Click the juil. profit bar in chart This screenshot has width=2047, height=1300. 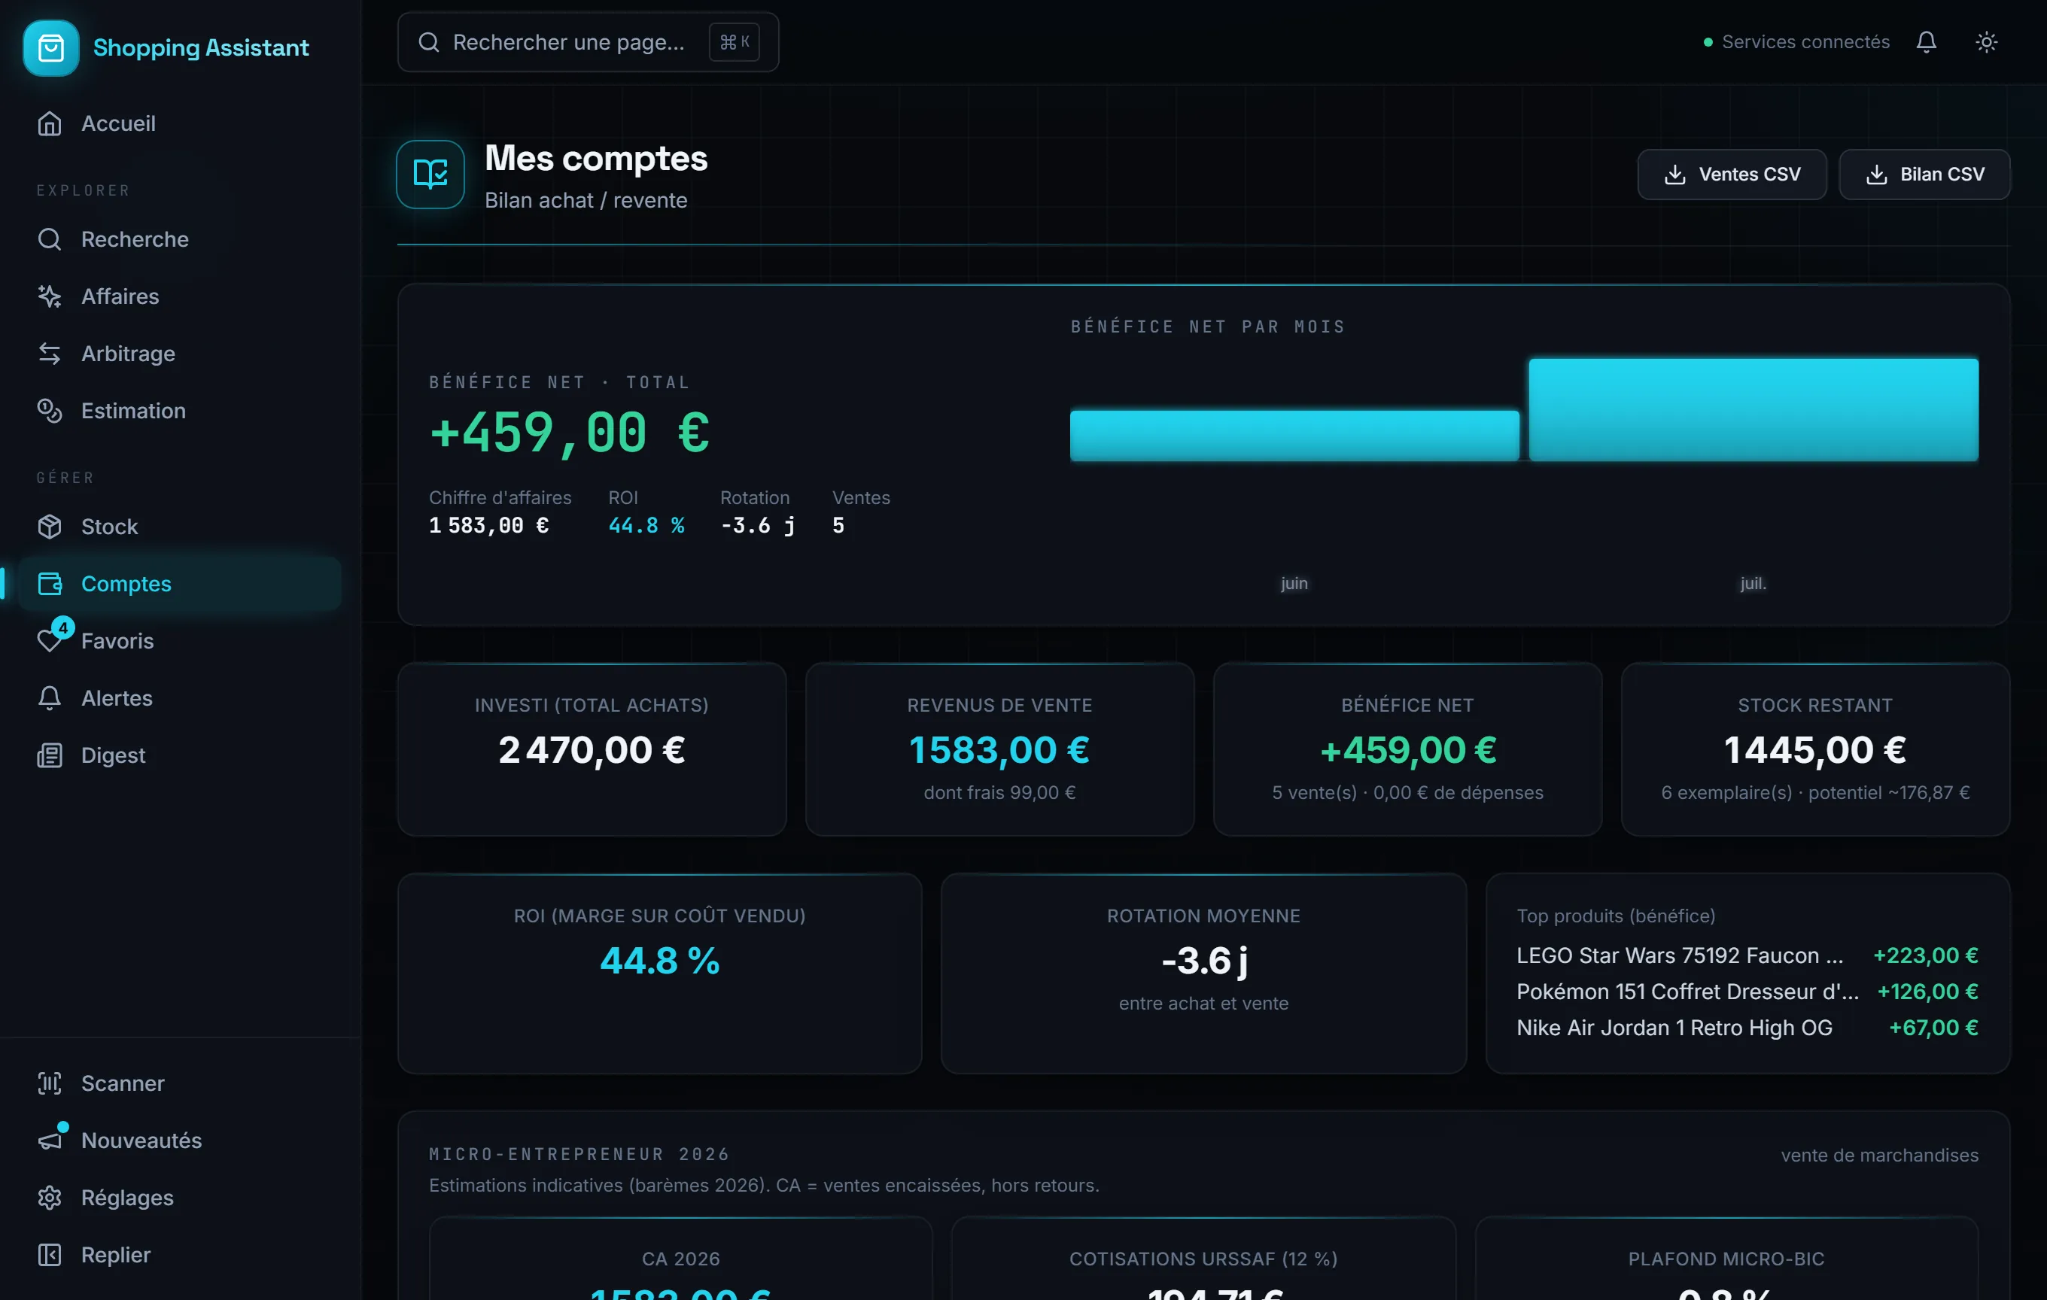pyautogui.click(x=1753, y=409)
